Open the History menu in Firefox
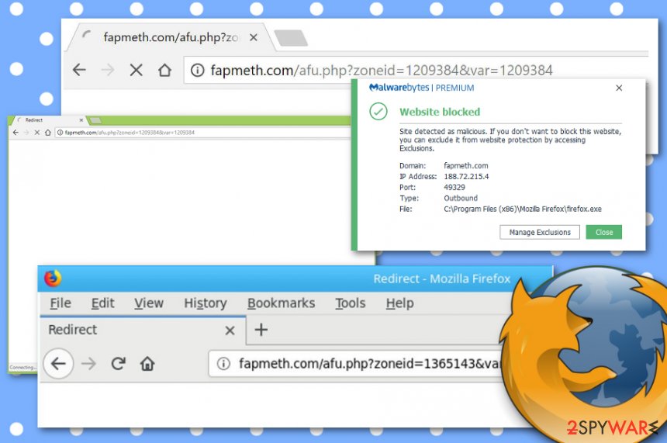 pos(205,303)
